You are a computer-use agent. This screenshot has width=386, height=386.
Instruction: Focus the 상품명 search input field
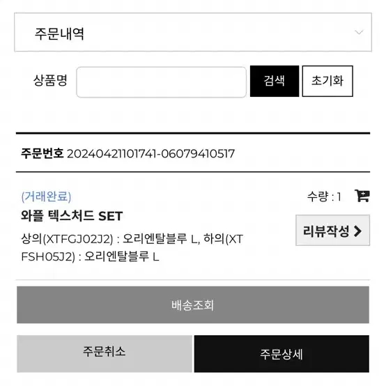tap(161, 82)
